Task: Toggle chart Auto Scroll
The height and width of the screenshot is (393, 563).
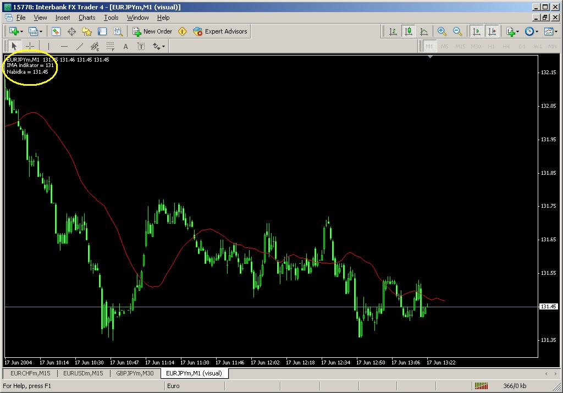Action: click(477, 31)
